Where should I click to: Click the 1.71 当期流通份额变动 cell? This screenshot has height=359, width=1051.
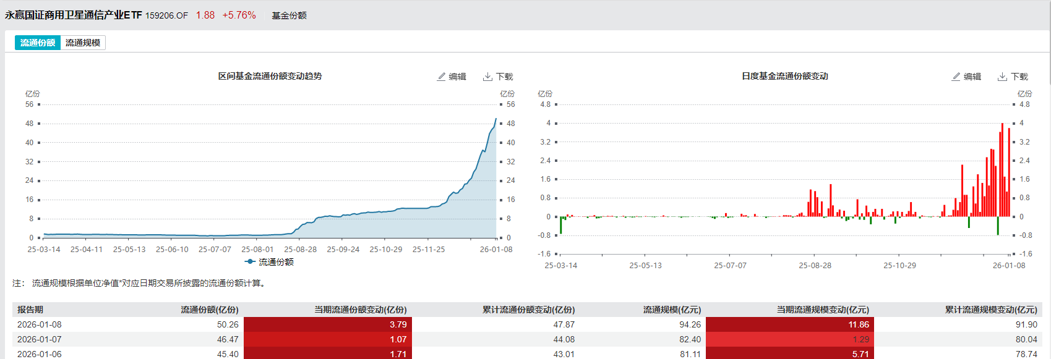328,353
